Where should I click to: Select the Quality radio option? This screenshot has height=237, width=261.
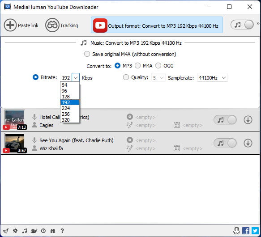point(126,77)
